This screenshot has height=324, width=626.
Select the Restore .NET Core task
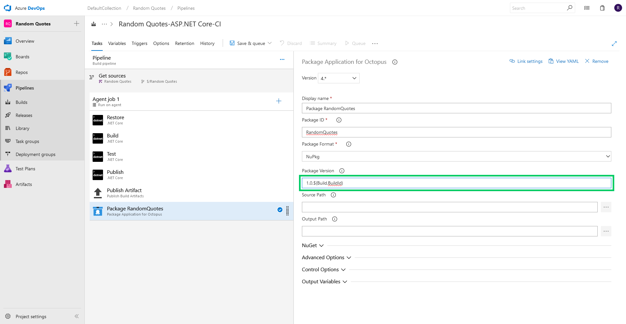191,120
